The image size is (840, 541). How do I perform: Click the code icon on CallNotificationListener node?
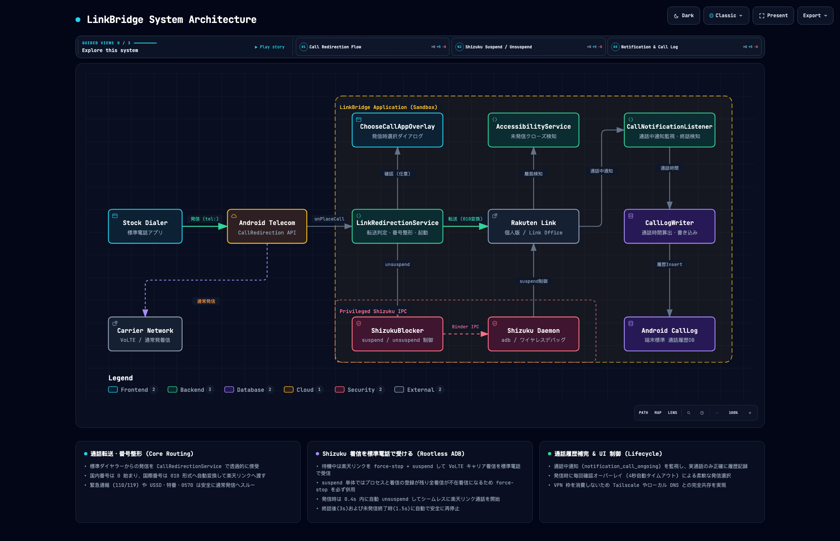pyautogui.click(x=631, y=119)
